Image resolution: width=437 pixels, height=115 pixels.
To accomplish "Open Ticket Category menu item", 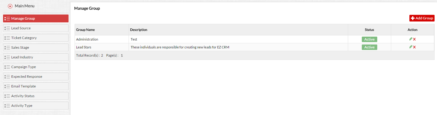I will (x=36, y=38).
